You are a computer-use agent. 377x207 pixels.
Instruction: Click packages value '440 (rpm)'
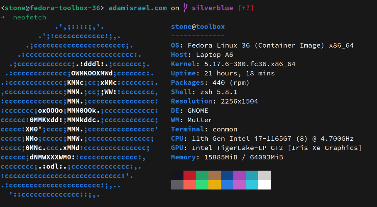click(231, 83)
